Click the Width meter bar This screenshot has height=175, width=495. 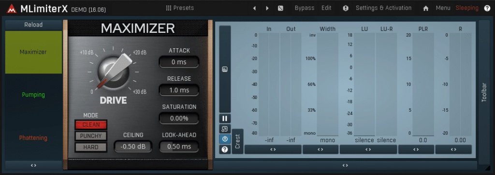[x=328, y=84]
